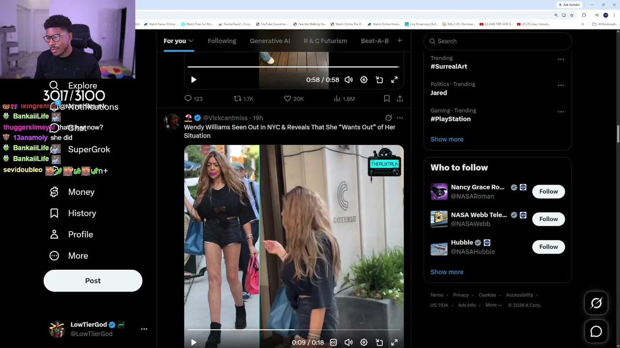Viewport: 620px width, 348px height.
Task: Open Chrome extensions puzzle icon
Action: pyautogui.click(x=584, y=15)
